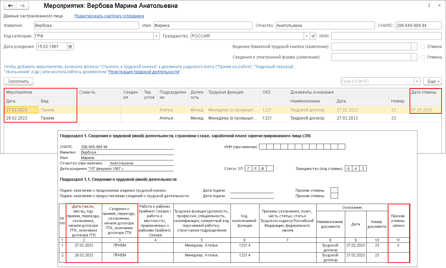The height and width of the screenshot is (268, 446).
Task: Click the Наименование column header
Action: pos(311,101)
